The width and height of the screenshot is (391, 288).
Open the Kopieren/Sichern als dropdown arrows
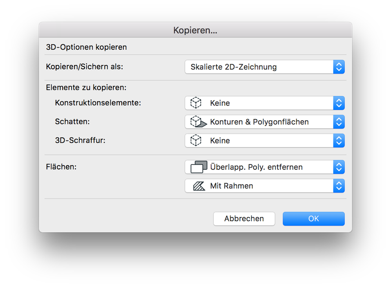[x=339, y=67]
